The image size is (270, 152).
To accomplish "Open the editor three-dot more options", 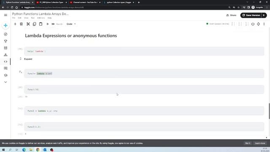I will click(264, 24).
